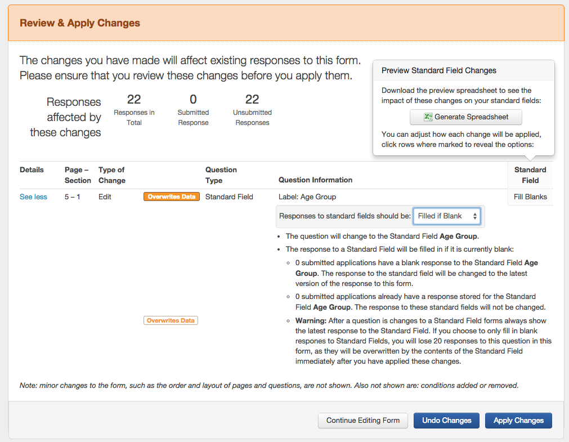Collapse row details with See less
The image size is (569, 442).
(33, 197)
